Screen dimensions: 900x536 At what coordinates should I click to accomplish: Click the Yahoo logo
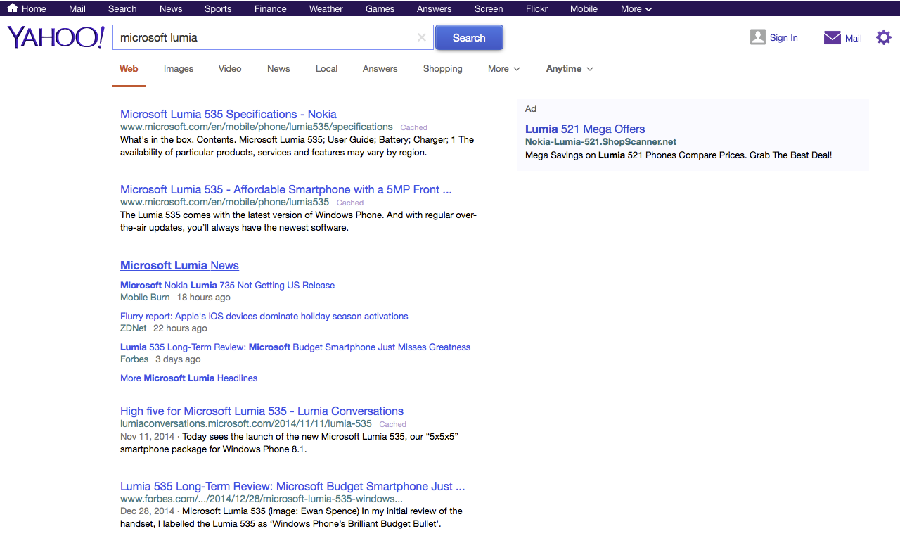[x=56, y=37]
